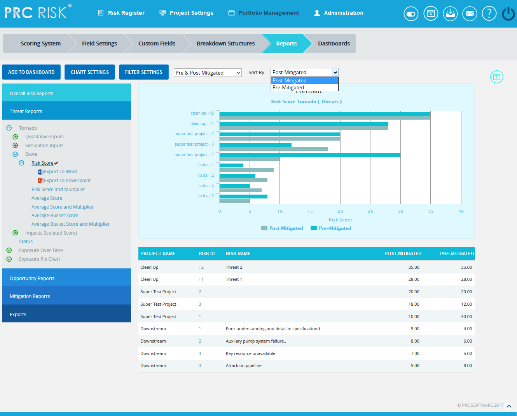Viewport: 517px width, 416px height.
Task: Click the inbox import icon in the top bar
Action: click(x=450, y=13)
